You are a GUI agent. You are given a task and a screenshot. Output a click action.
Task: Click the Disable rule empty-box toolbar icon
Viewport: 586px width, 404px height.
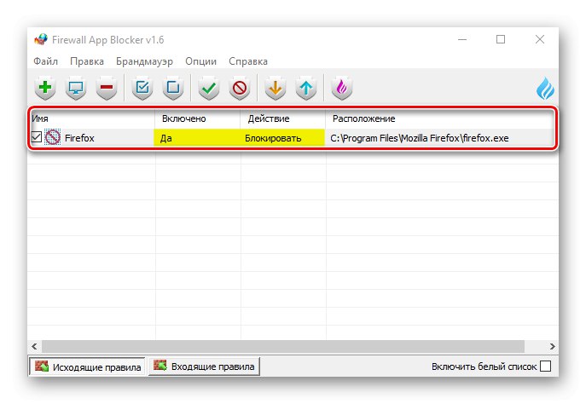[x=173, y=88]
